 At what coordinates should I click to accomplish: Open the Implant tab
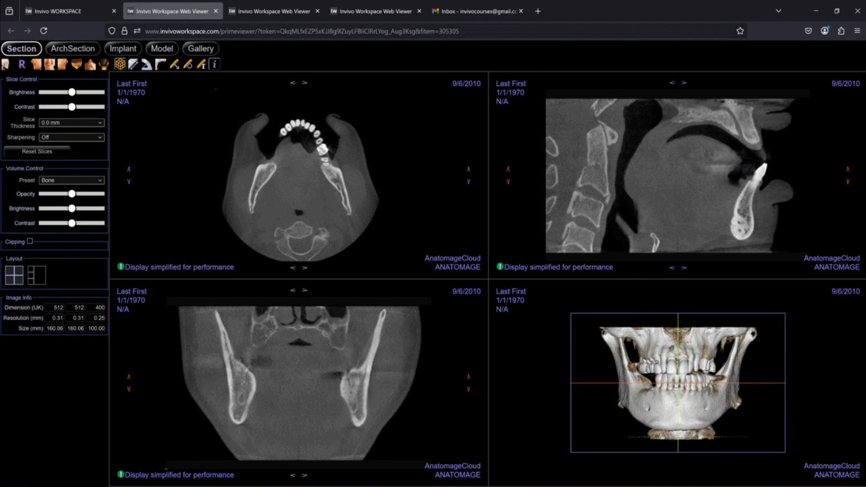click(x=123, y=49)
